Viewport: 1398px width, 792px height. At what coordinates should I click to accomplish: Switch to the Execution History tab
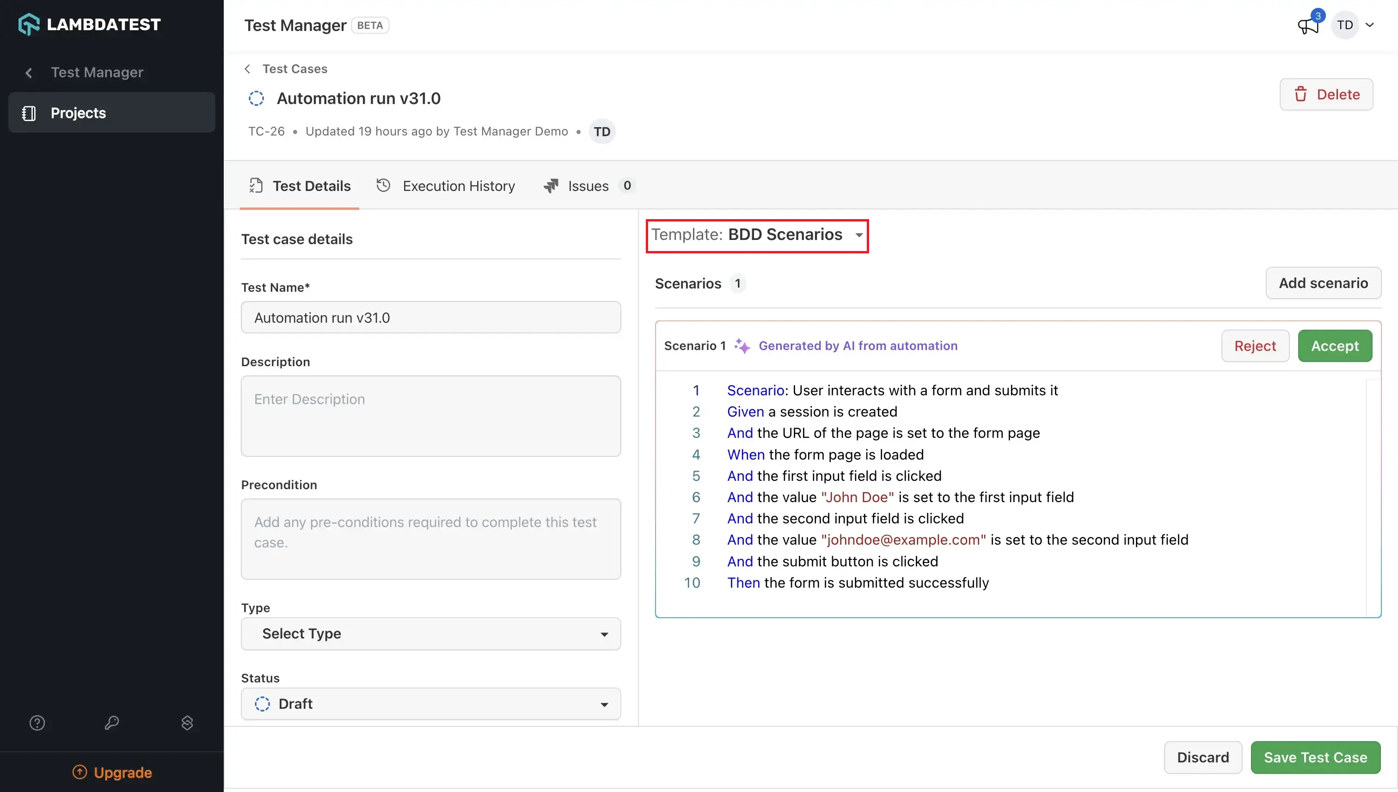tap(445, 186)
